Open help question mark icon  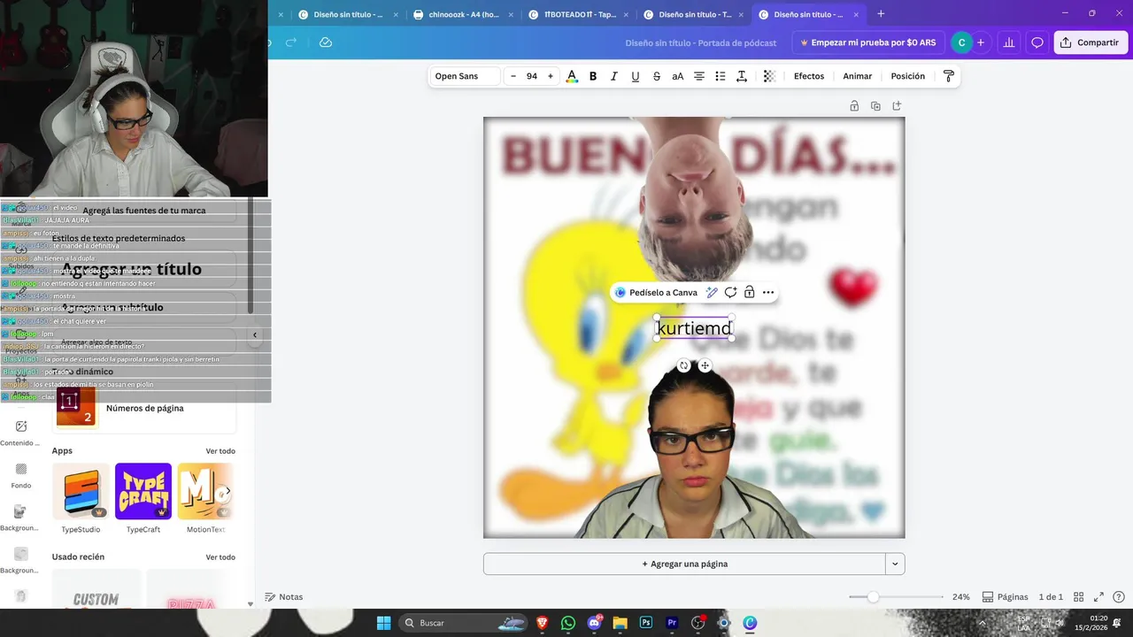point(1119,597)
